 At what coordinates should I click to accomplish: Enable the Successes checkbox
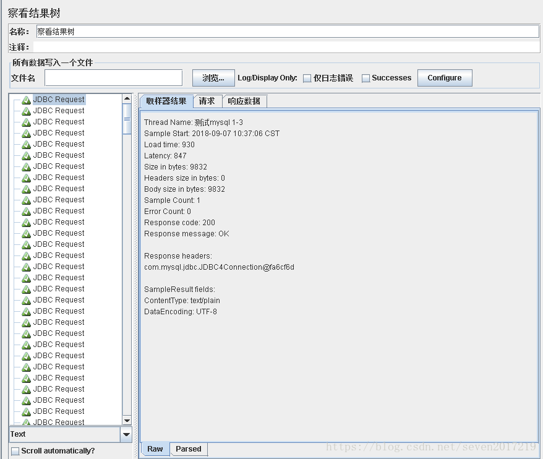tap(366, 79)
